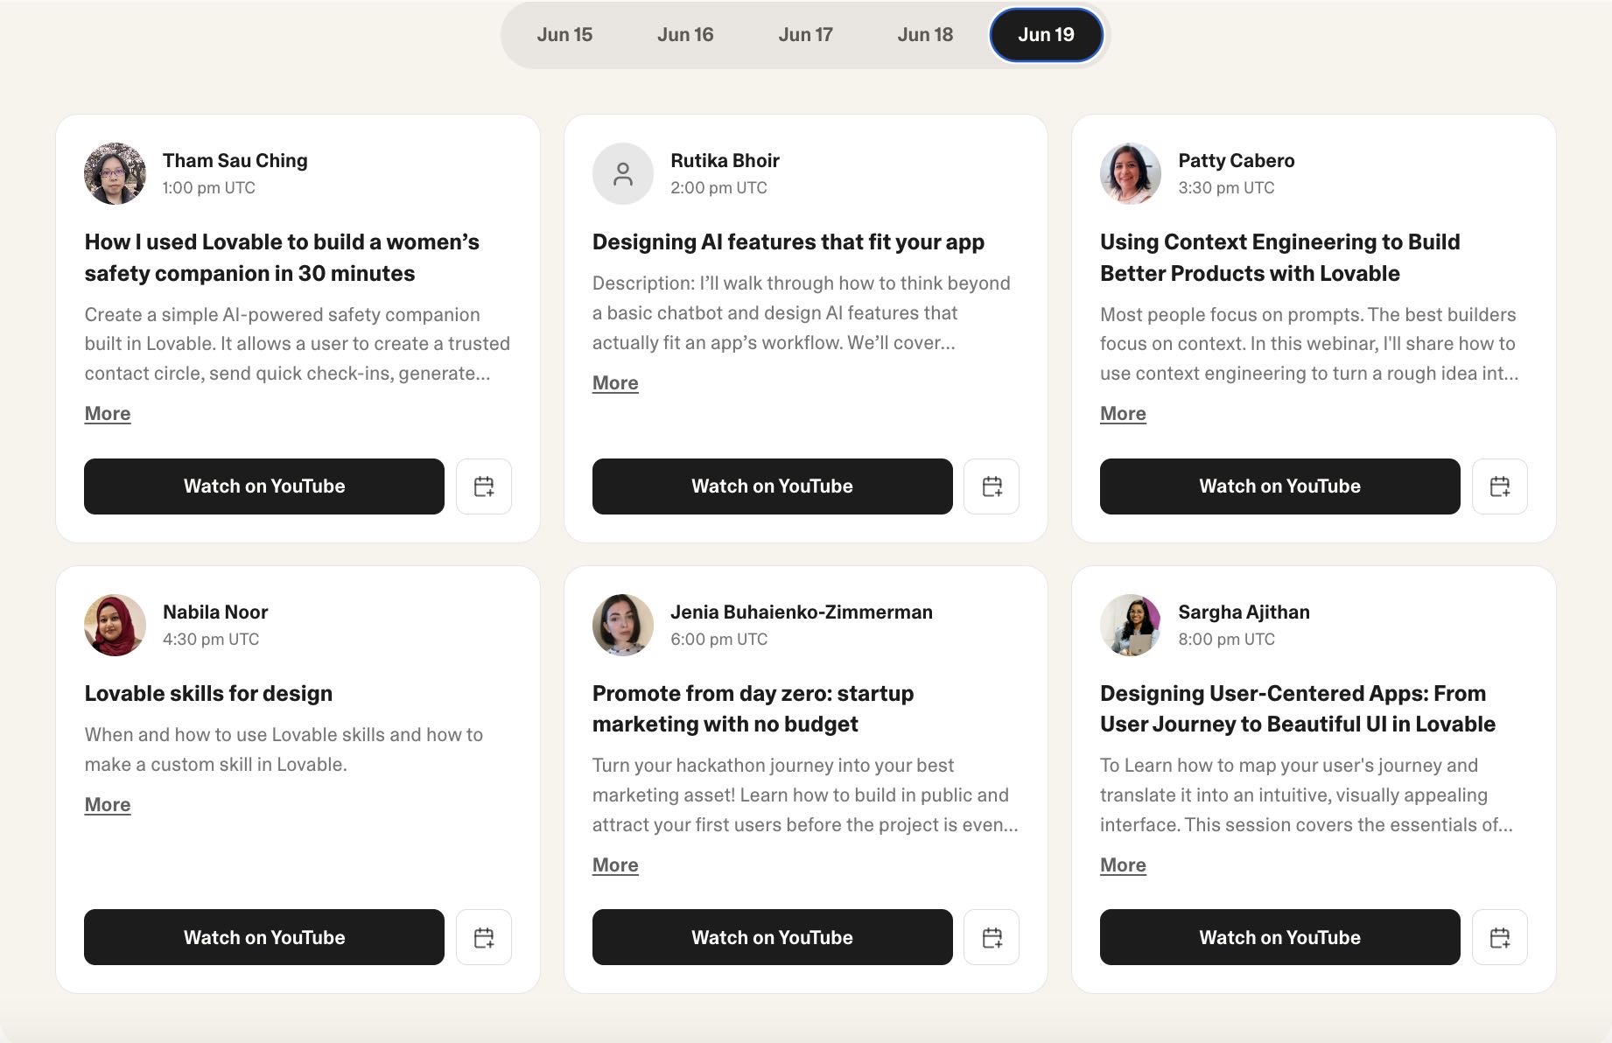Expand More on Rutika Bhoir's description

point(615,383)
